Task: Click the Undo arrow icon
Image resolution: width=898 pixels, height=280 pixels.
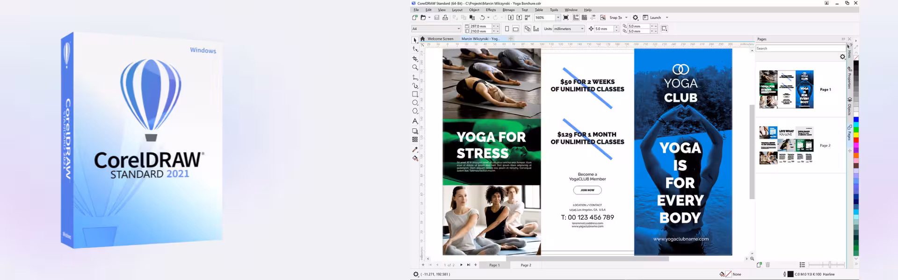Action: pyautogui.click(x=482, y=18)
